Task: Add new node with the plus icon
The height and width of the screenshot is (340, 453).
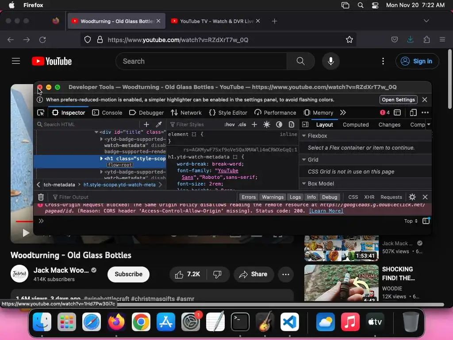Action: pos(146,124)
